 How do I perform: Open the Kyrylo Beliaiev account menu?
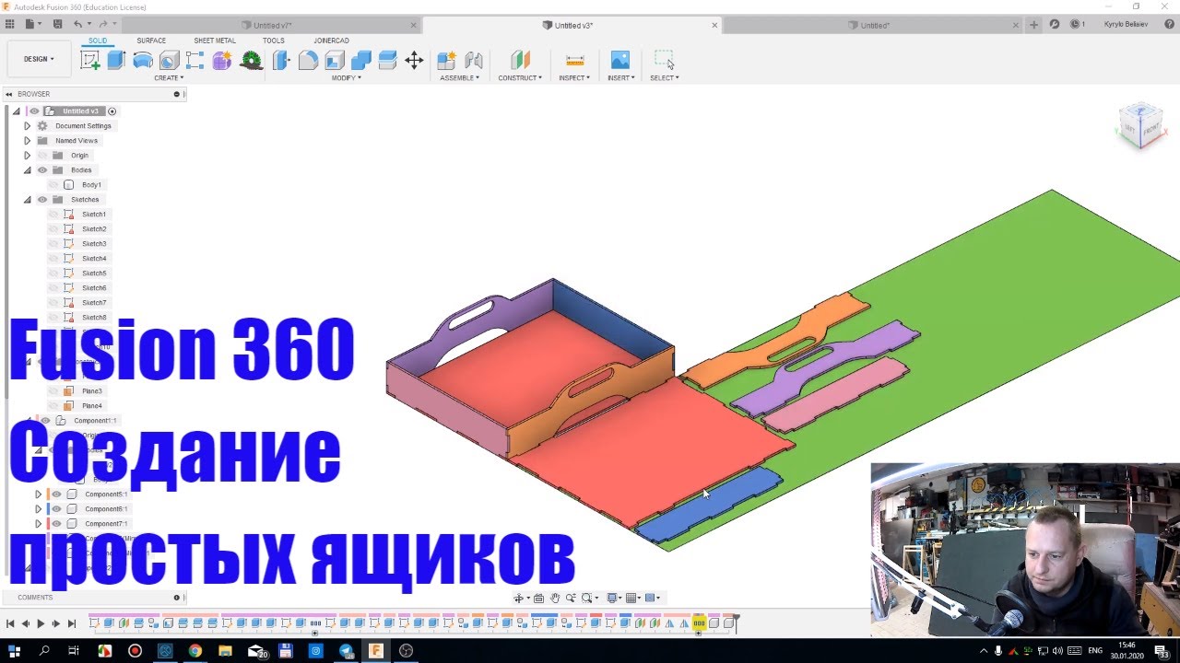1127,25
